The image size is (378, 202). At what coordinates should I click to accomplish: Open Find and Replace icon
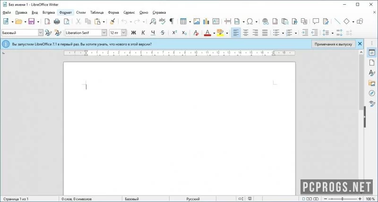click(x=153, y=21)
